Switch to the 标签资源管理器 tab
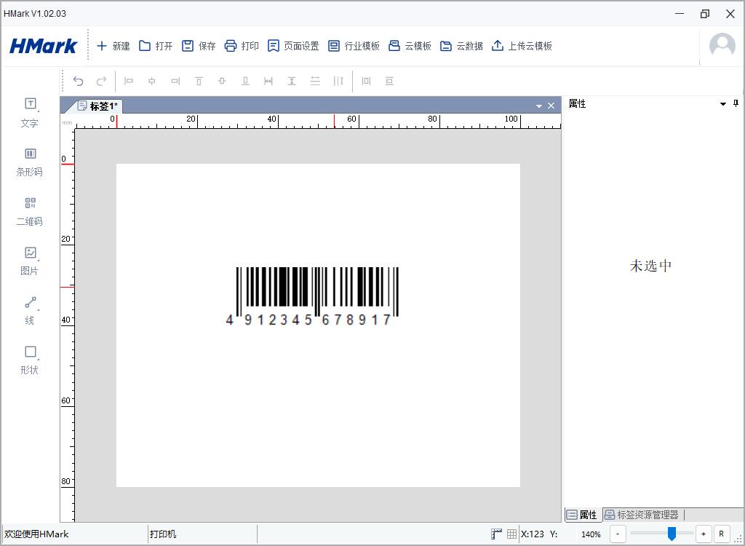Screen dimensions: 745x546 (642, 515)
